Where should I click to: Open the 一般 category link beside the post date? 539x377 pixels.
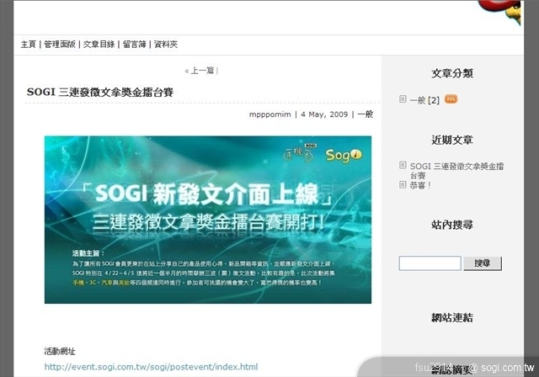click(x=365, y=114)
